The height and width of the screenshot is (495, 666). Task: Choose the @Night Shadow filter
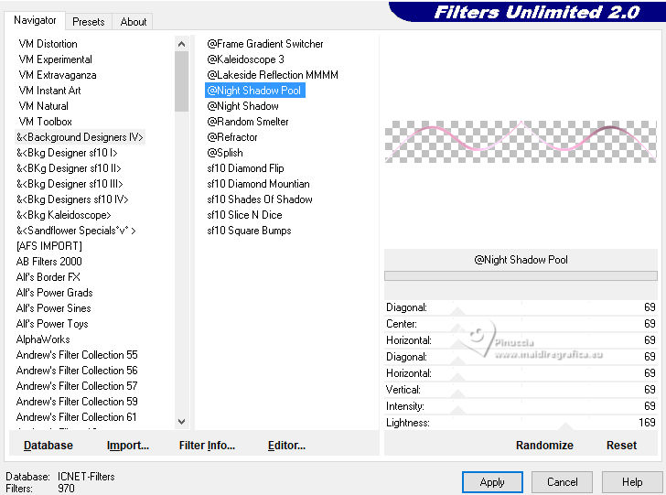point(243,106)
